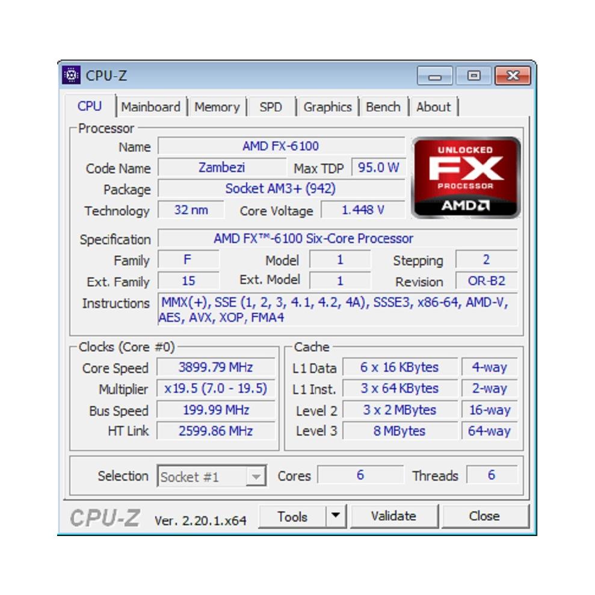
Task: Click the Tools button
Action: tap(292, 516)
